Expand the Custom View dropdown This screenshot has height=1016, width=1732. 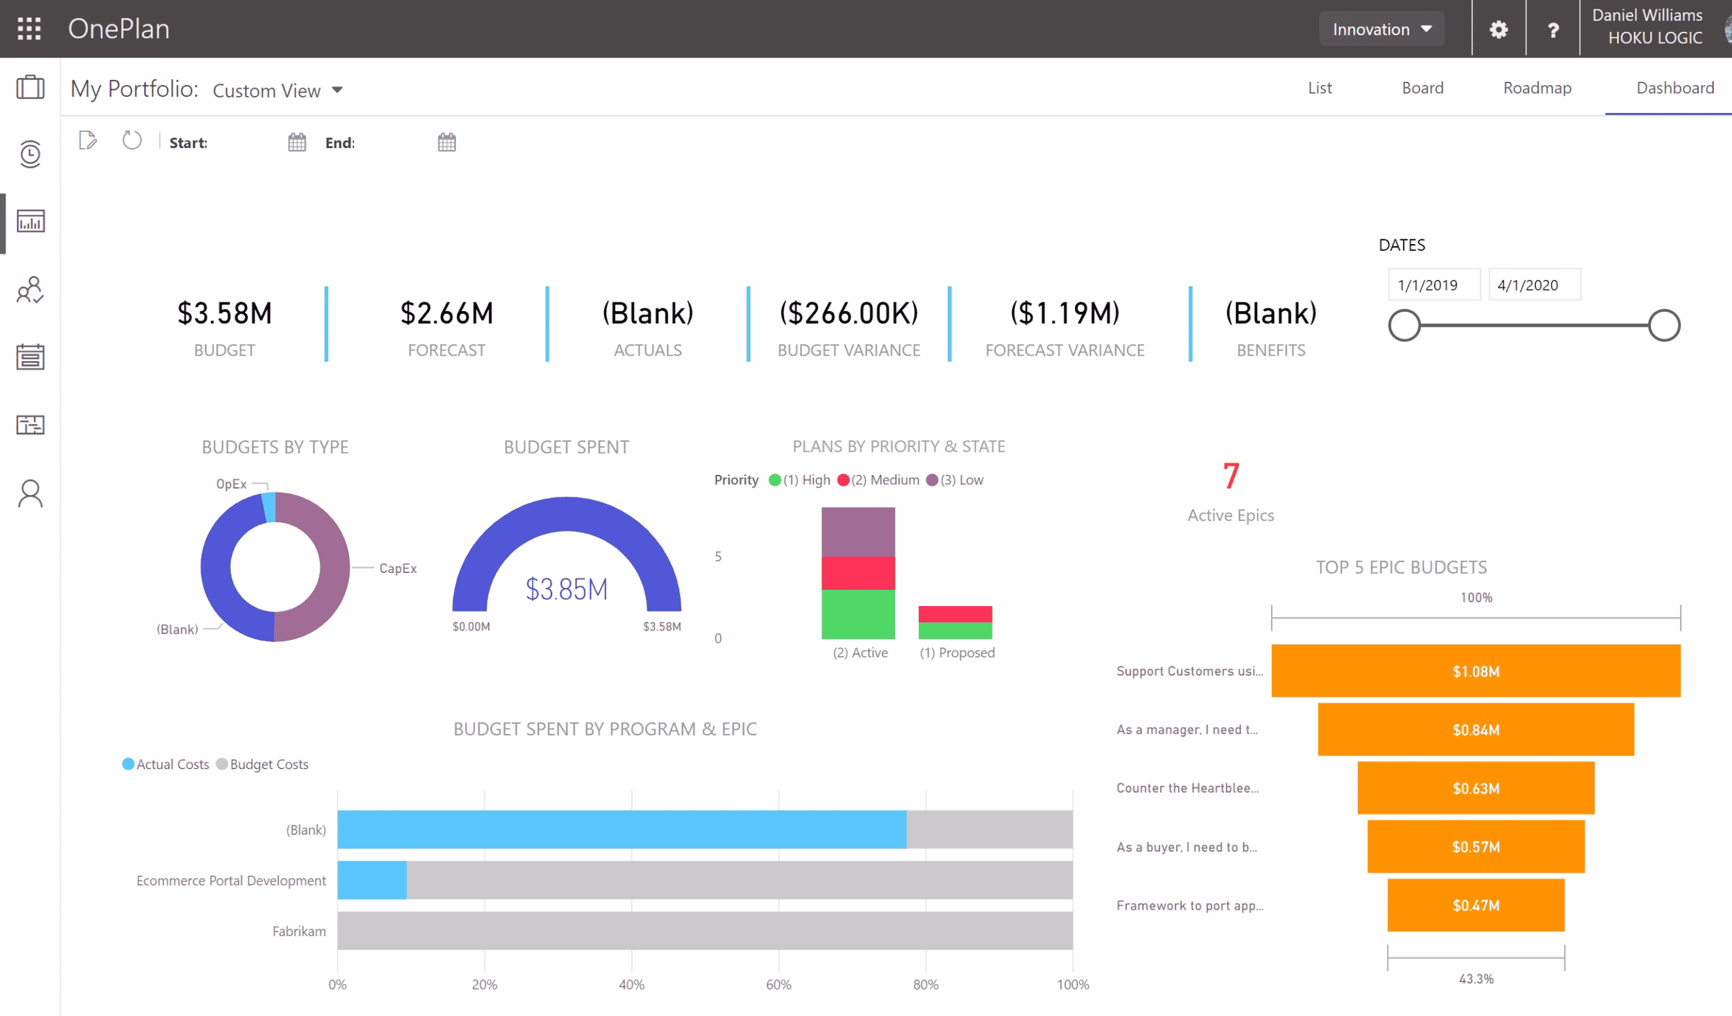pyautogui.click(x=277, y=90)
